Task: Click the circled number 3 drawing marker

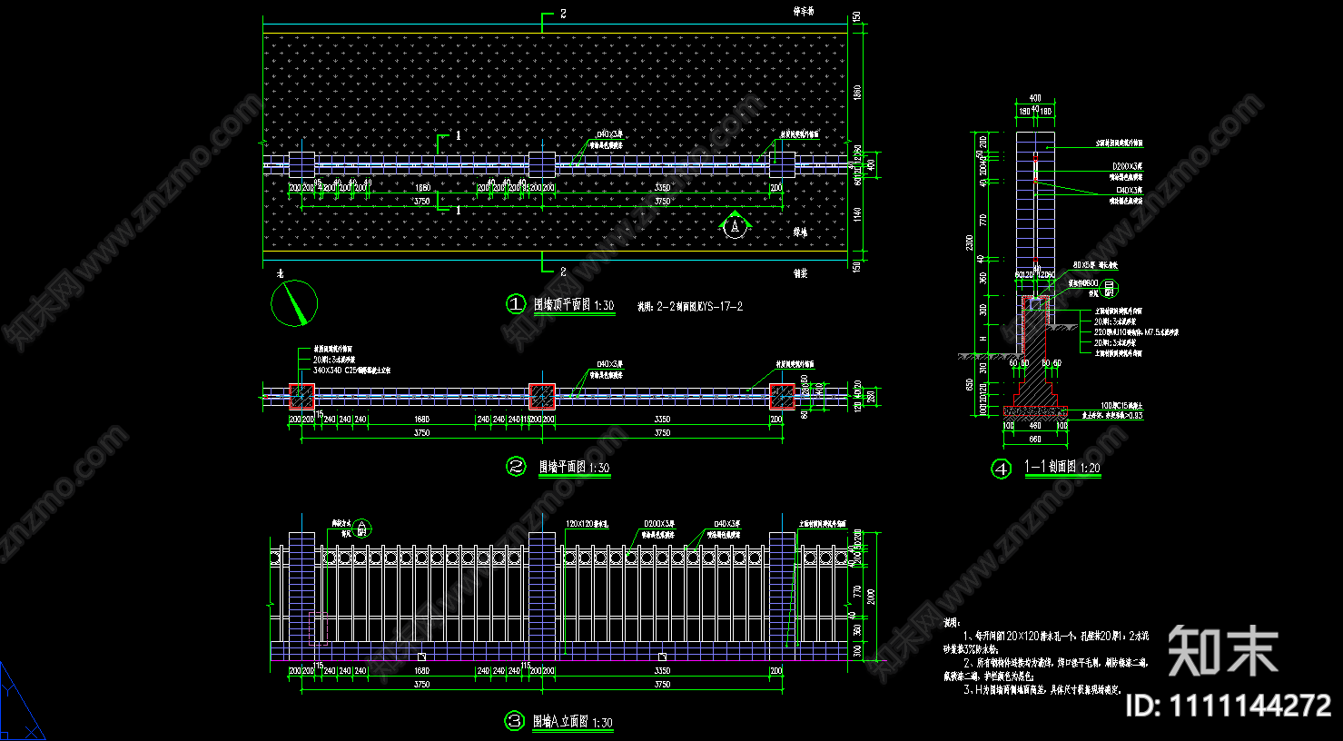Action: (515, 721)
